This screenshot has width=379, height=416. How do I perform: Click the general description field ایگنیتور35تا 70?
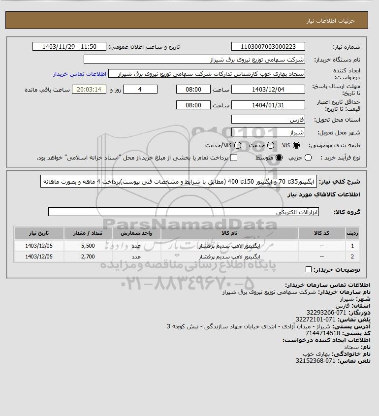(179, 181)
